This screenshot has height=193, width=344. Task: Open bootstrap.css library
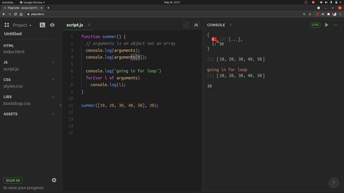pyautogui.click(x=17, y=103)
